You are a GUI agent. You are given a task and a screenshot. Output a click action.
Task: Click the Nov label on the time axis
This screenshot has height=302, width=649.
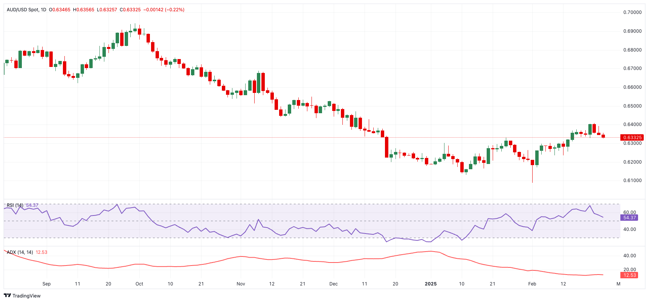pos(241,284)
